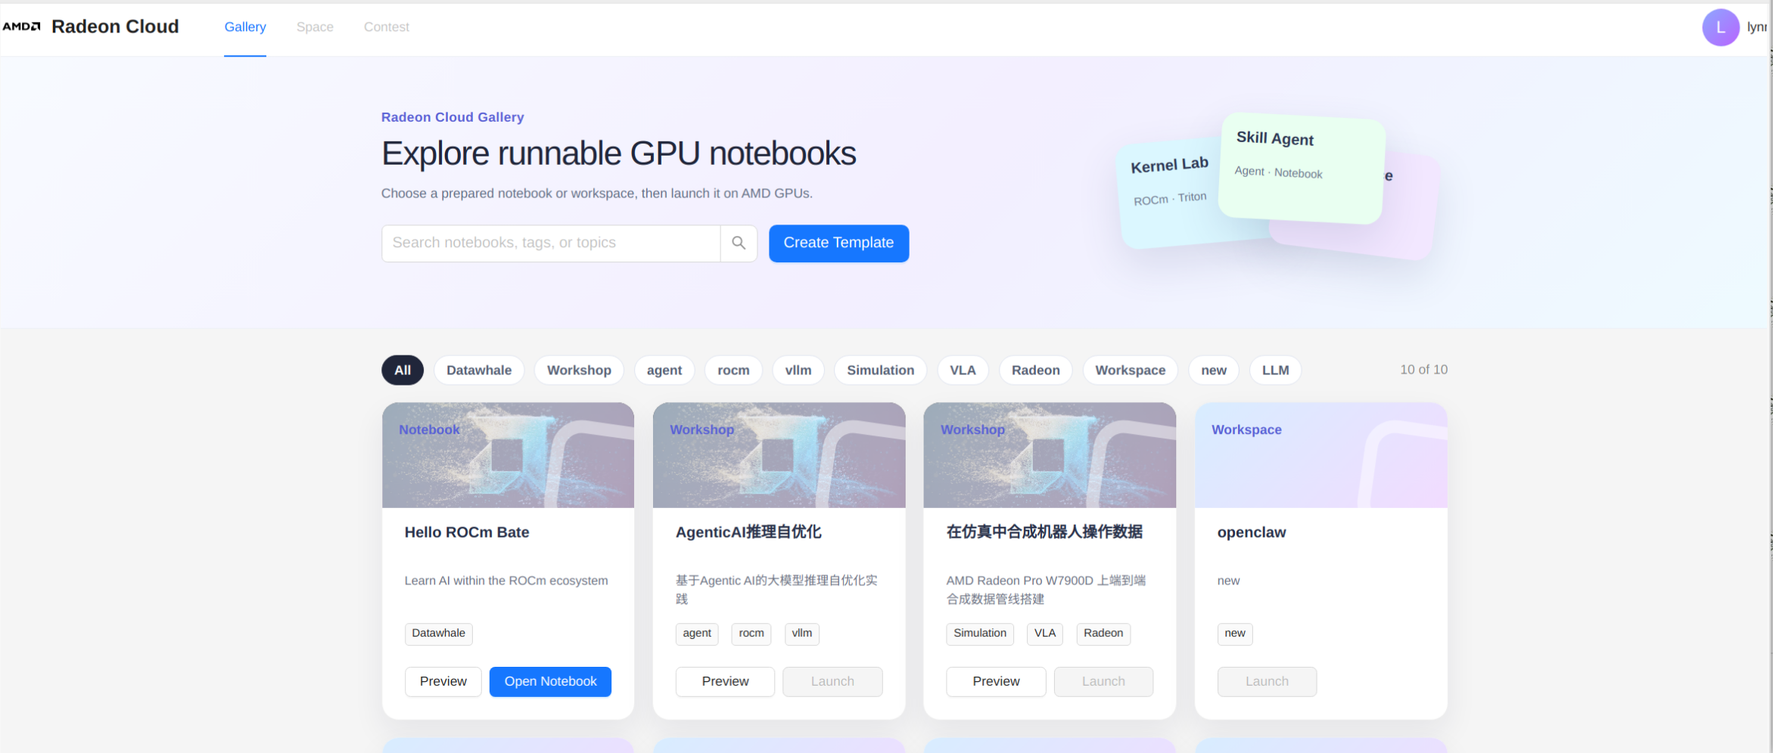
Task: Click the Datawhale tag on Hello ROCm card
Action: coord(438,634)
